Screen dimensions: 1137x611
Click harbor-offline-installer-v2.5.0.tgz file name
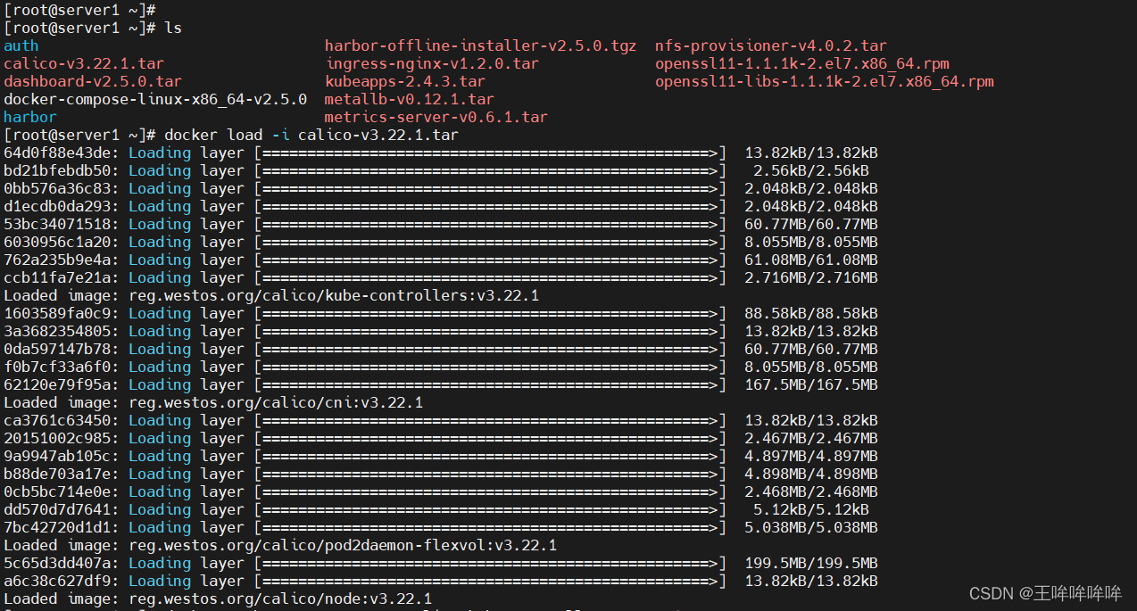pos(480,45)
